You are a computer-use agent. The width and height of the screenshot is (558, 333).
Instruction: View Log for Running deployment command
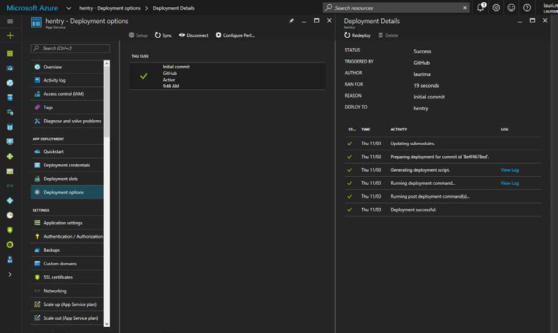(x=509, y=183)
